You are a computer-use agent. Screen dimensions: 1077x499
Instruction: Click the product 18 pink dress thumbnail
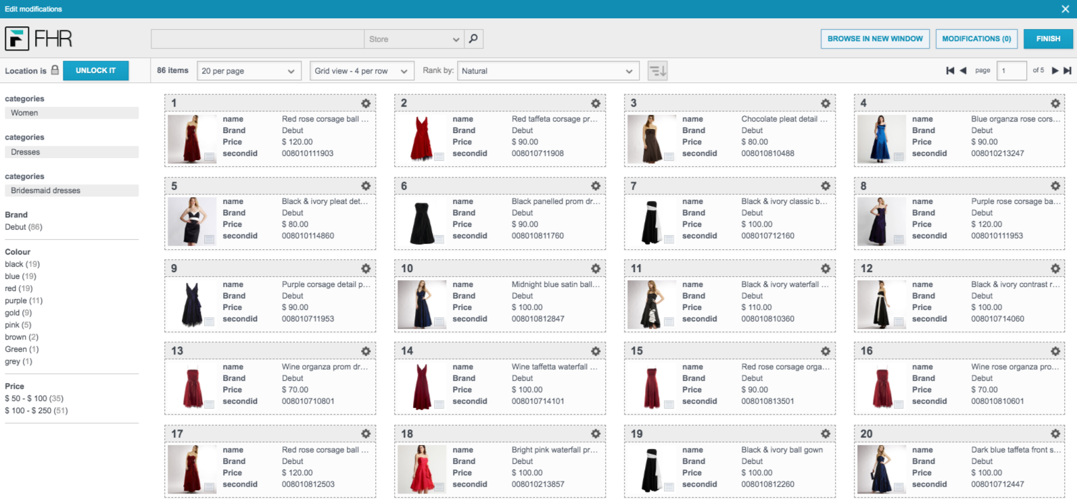tap(421, 469)
